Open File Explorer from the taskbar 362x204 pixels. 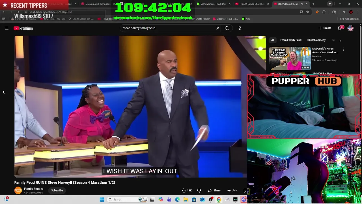(x=186, y=199)
